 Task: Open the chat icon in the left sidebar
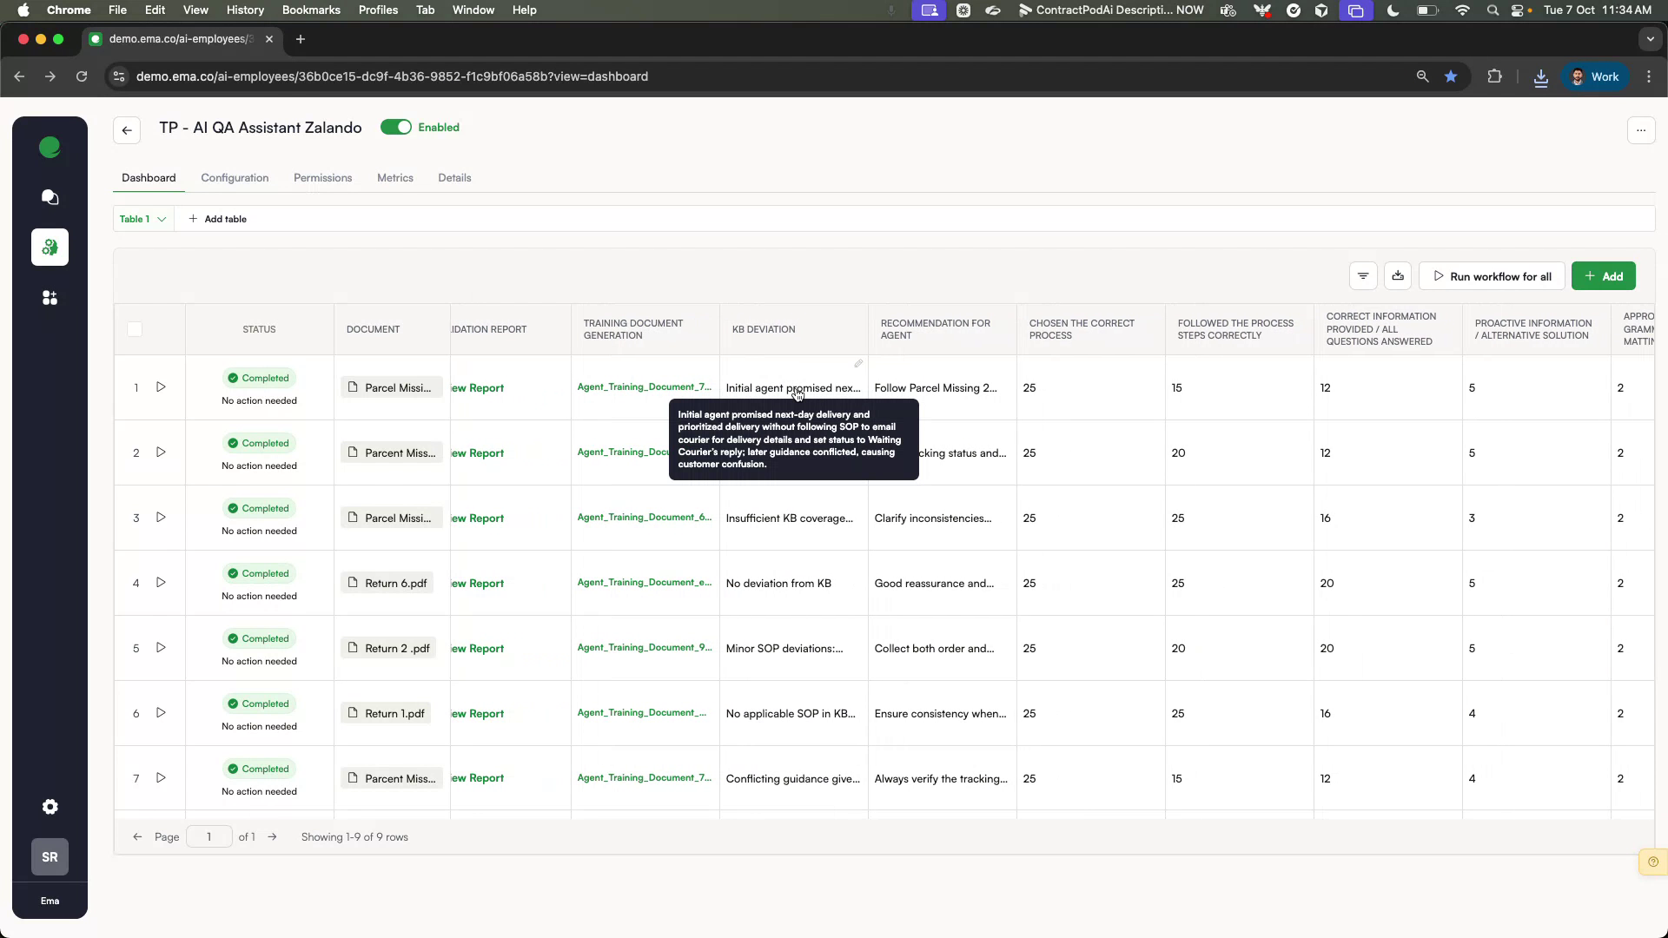50,198
